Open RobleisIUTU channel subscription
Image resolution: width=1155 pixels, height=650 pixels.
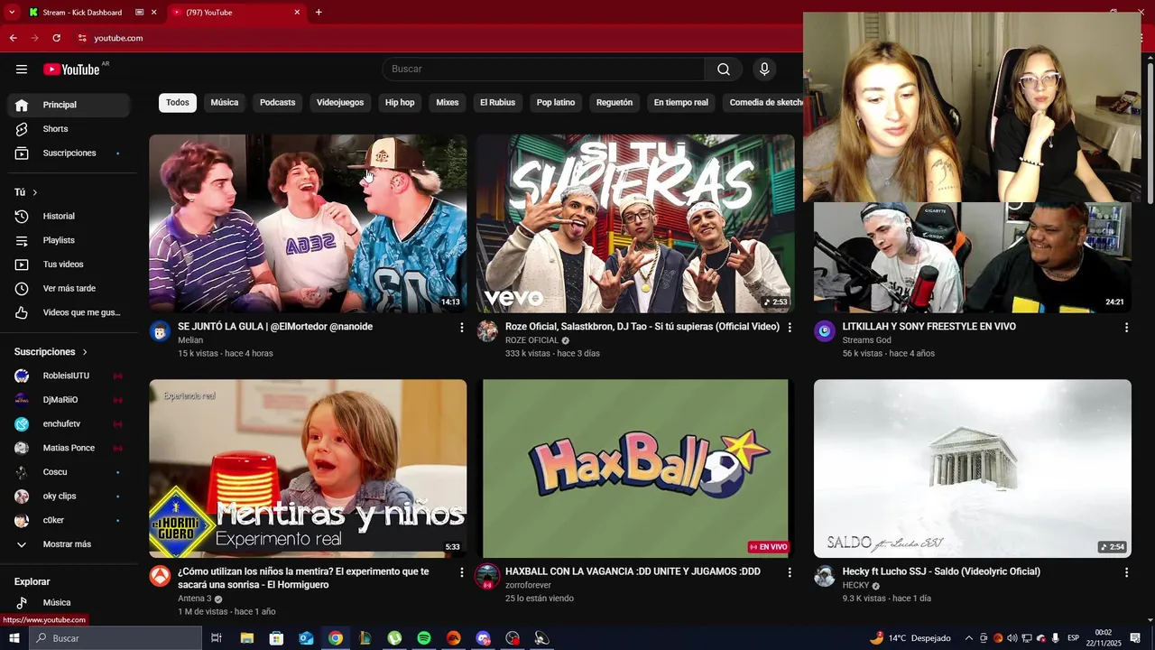click(69, 376)
